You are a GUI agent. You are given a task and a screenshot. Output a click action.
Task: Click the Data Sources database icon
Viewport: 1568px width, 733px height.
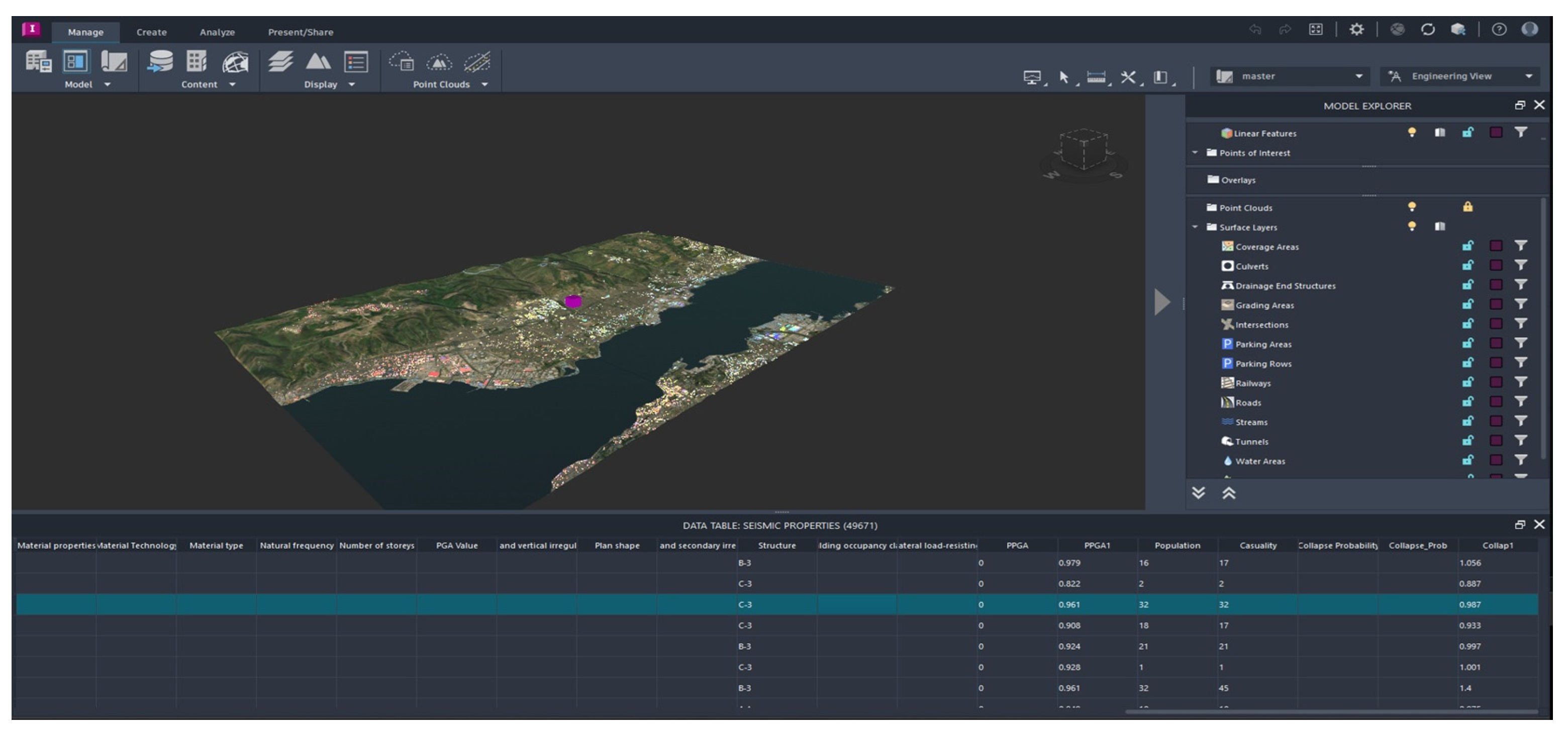tap(161, 61)
